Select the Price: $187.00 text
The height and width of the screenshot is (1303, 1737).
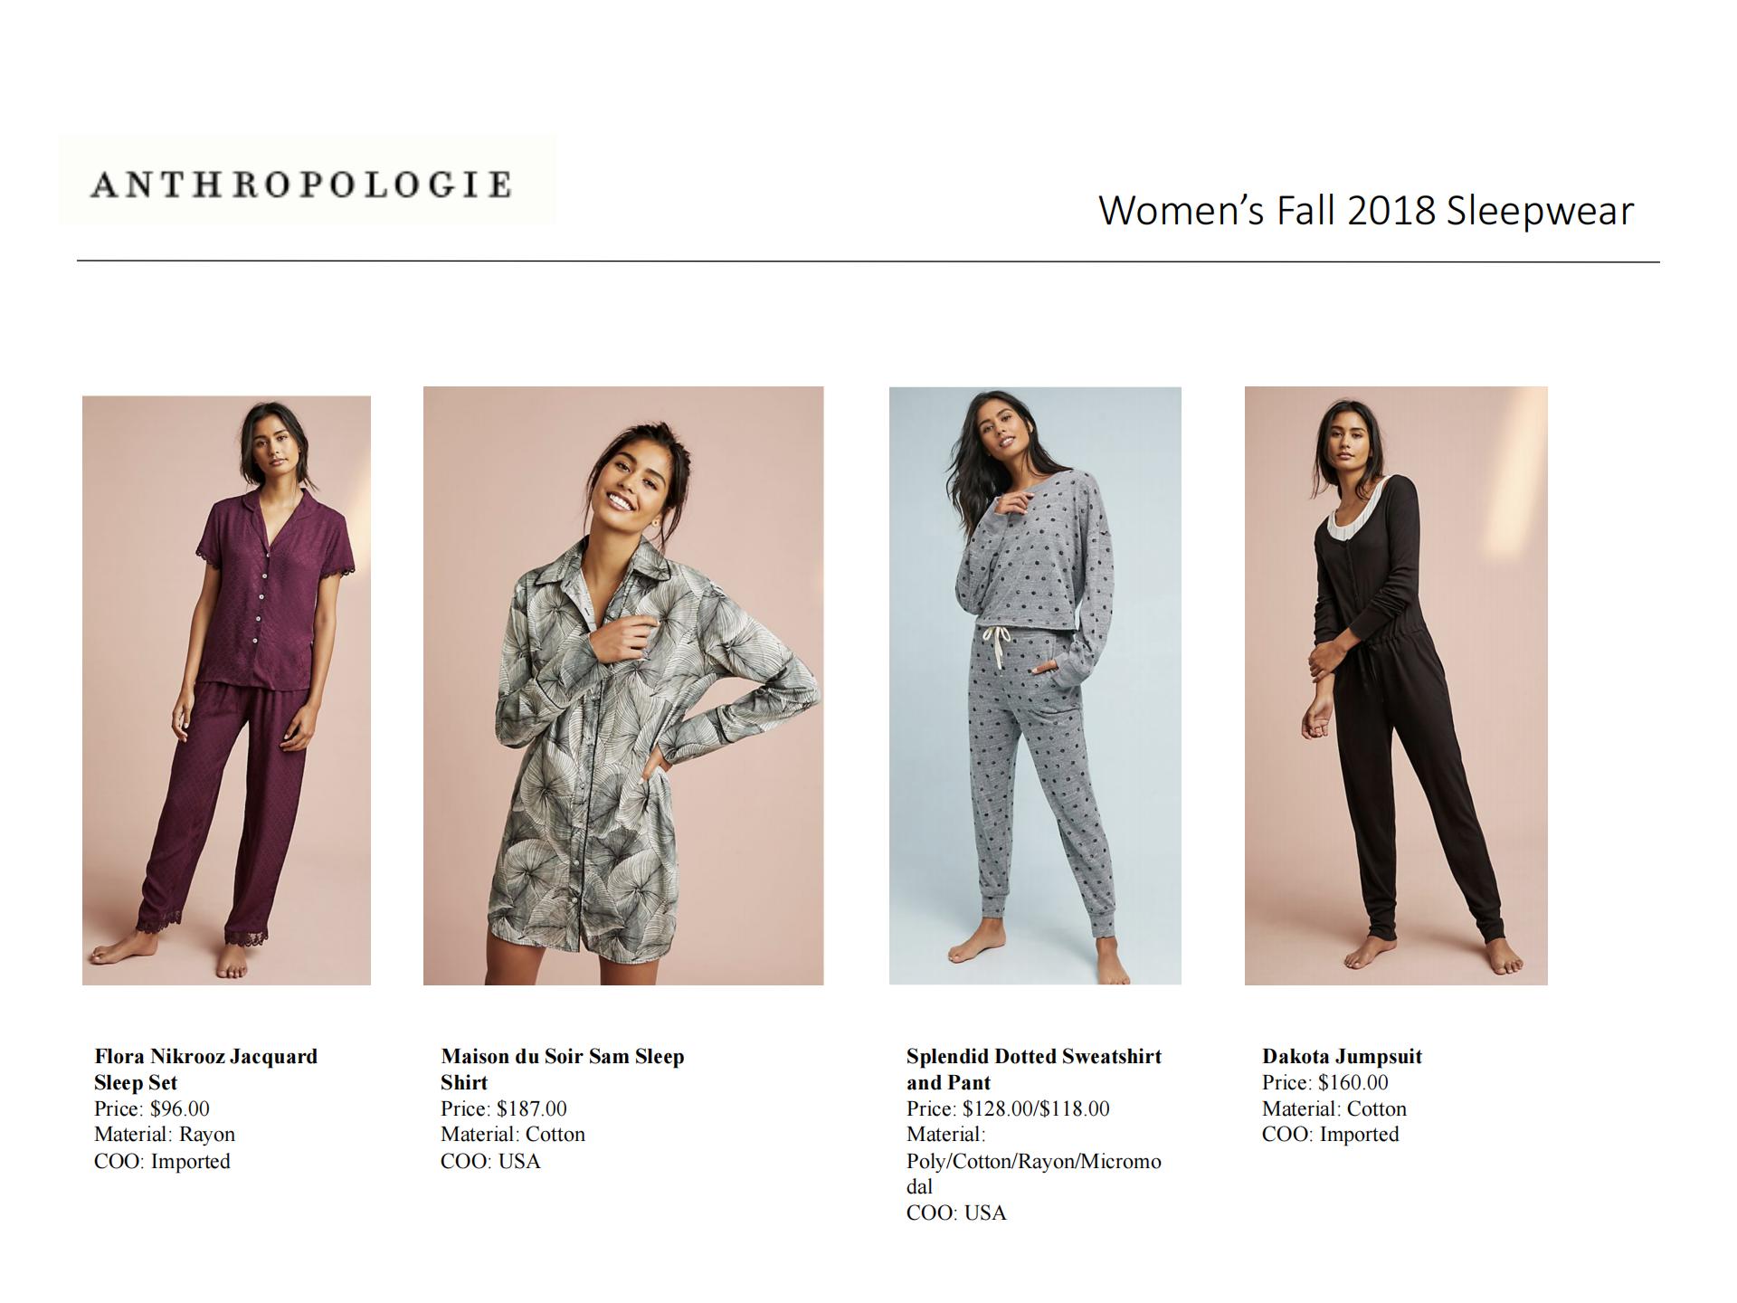point(504,1108)
